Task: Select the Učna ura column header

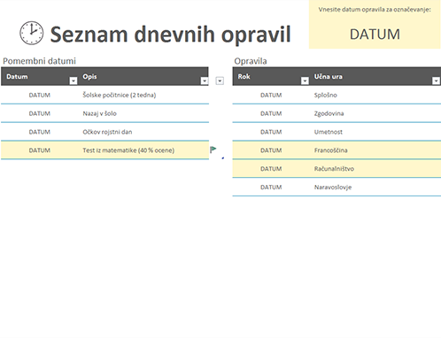Action: click(x=375, y=76)
